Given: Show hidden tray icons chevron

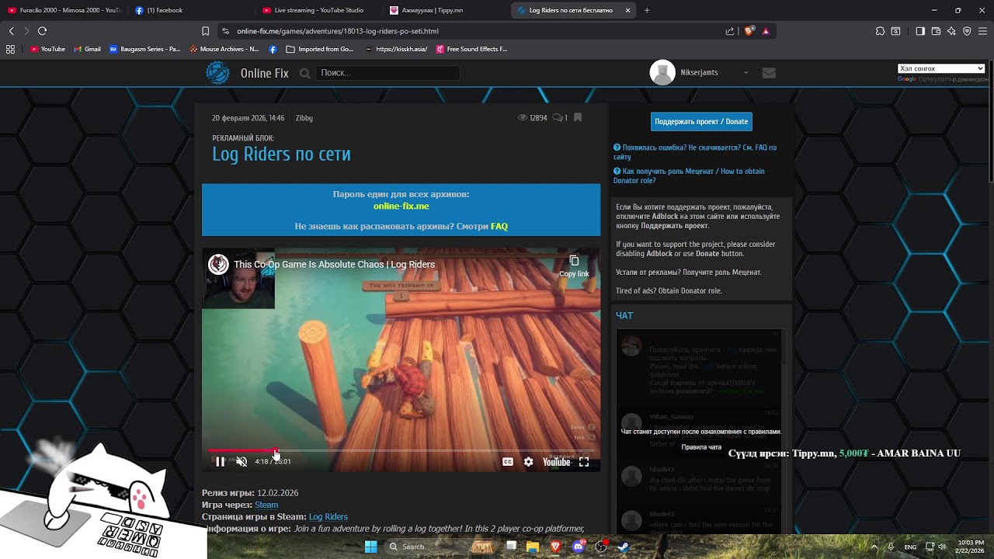Looking at the screenshot, I should (874, 547).
